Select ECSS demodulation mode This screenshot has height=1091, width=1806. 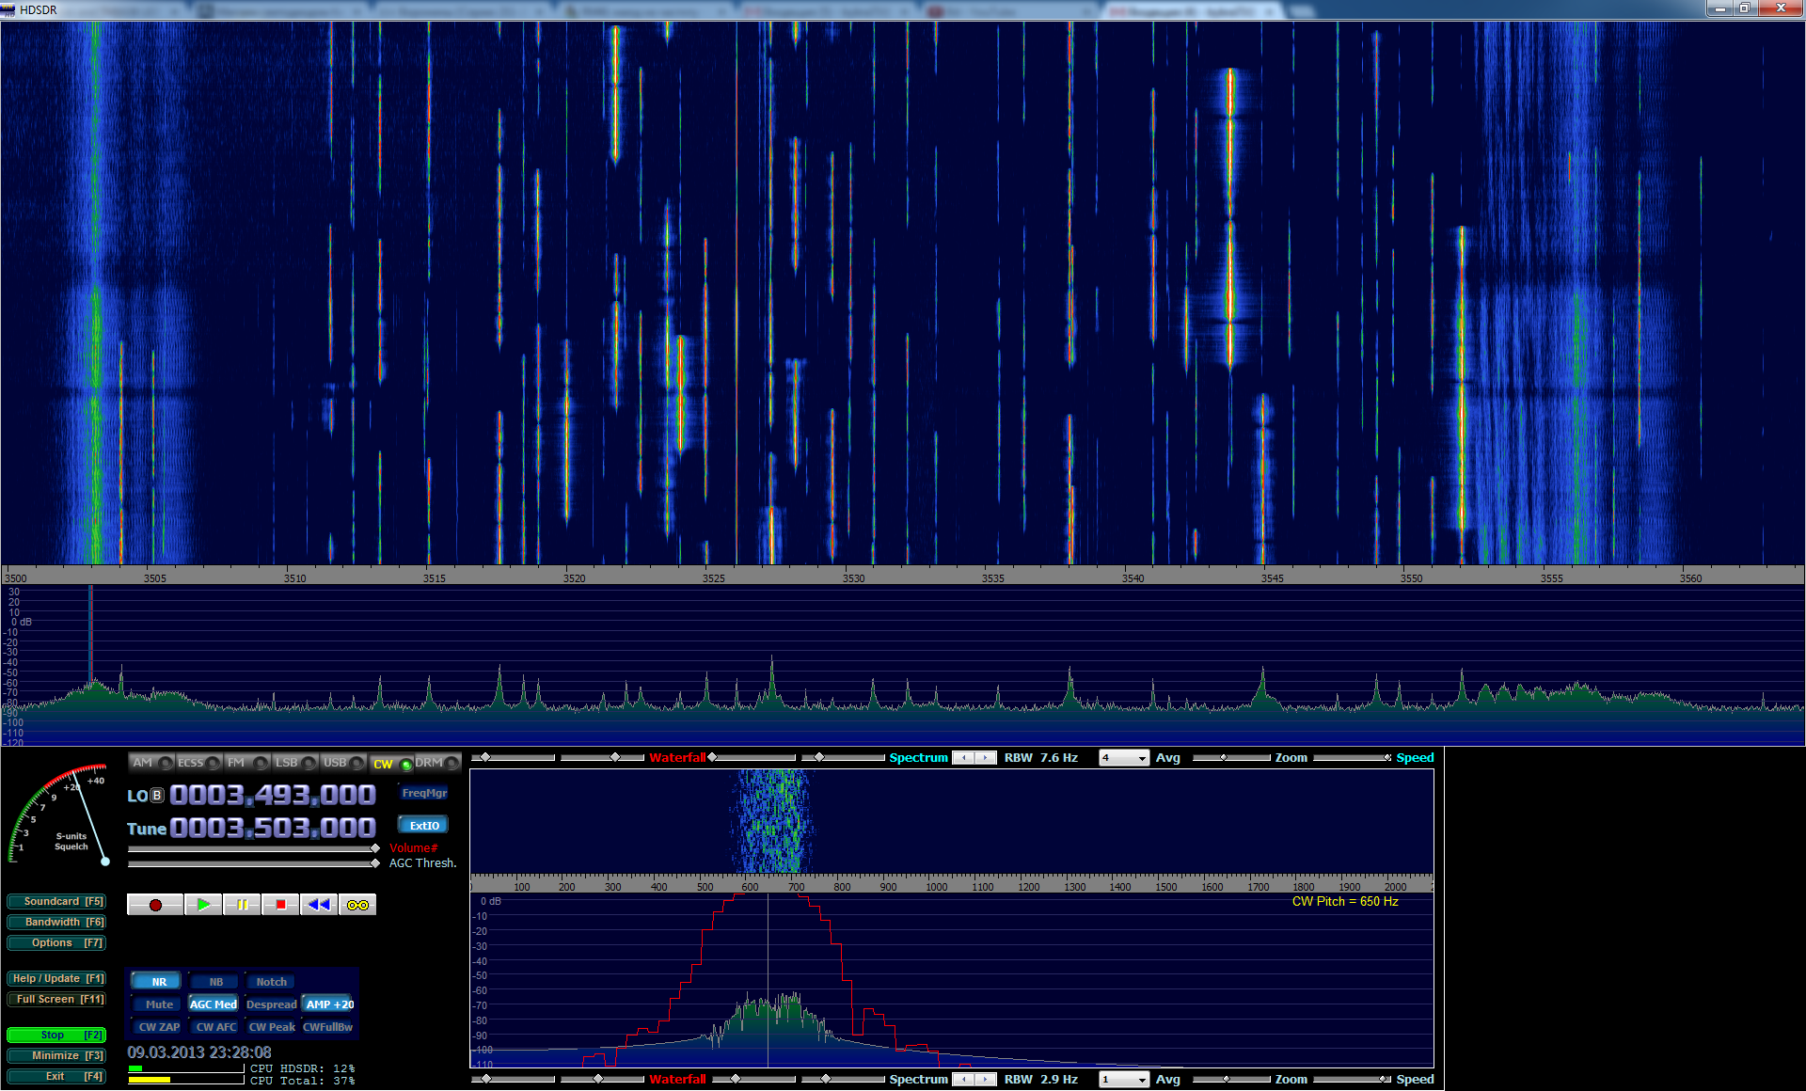coord(198,763)
